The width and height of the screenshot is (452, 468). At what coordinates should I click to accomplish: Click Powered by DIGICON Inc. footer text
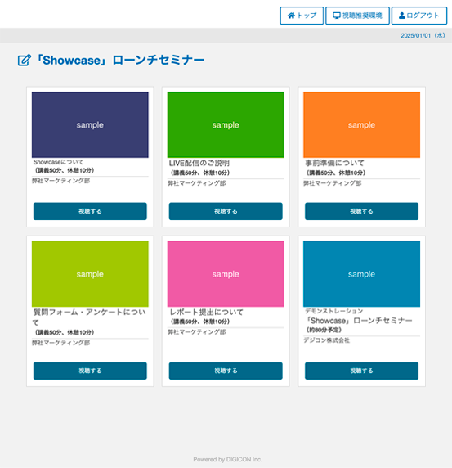[x=227, y=459]
